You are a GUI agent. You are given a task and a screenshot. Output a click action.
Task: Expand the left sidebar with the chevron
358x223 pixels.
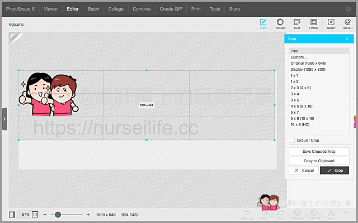pos(4,119)
